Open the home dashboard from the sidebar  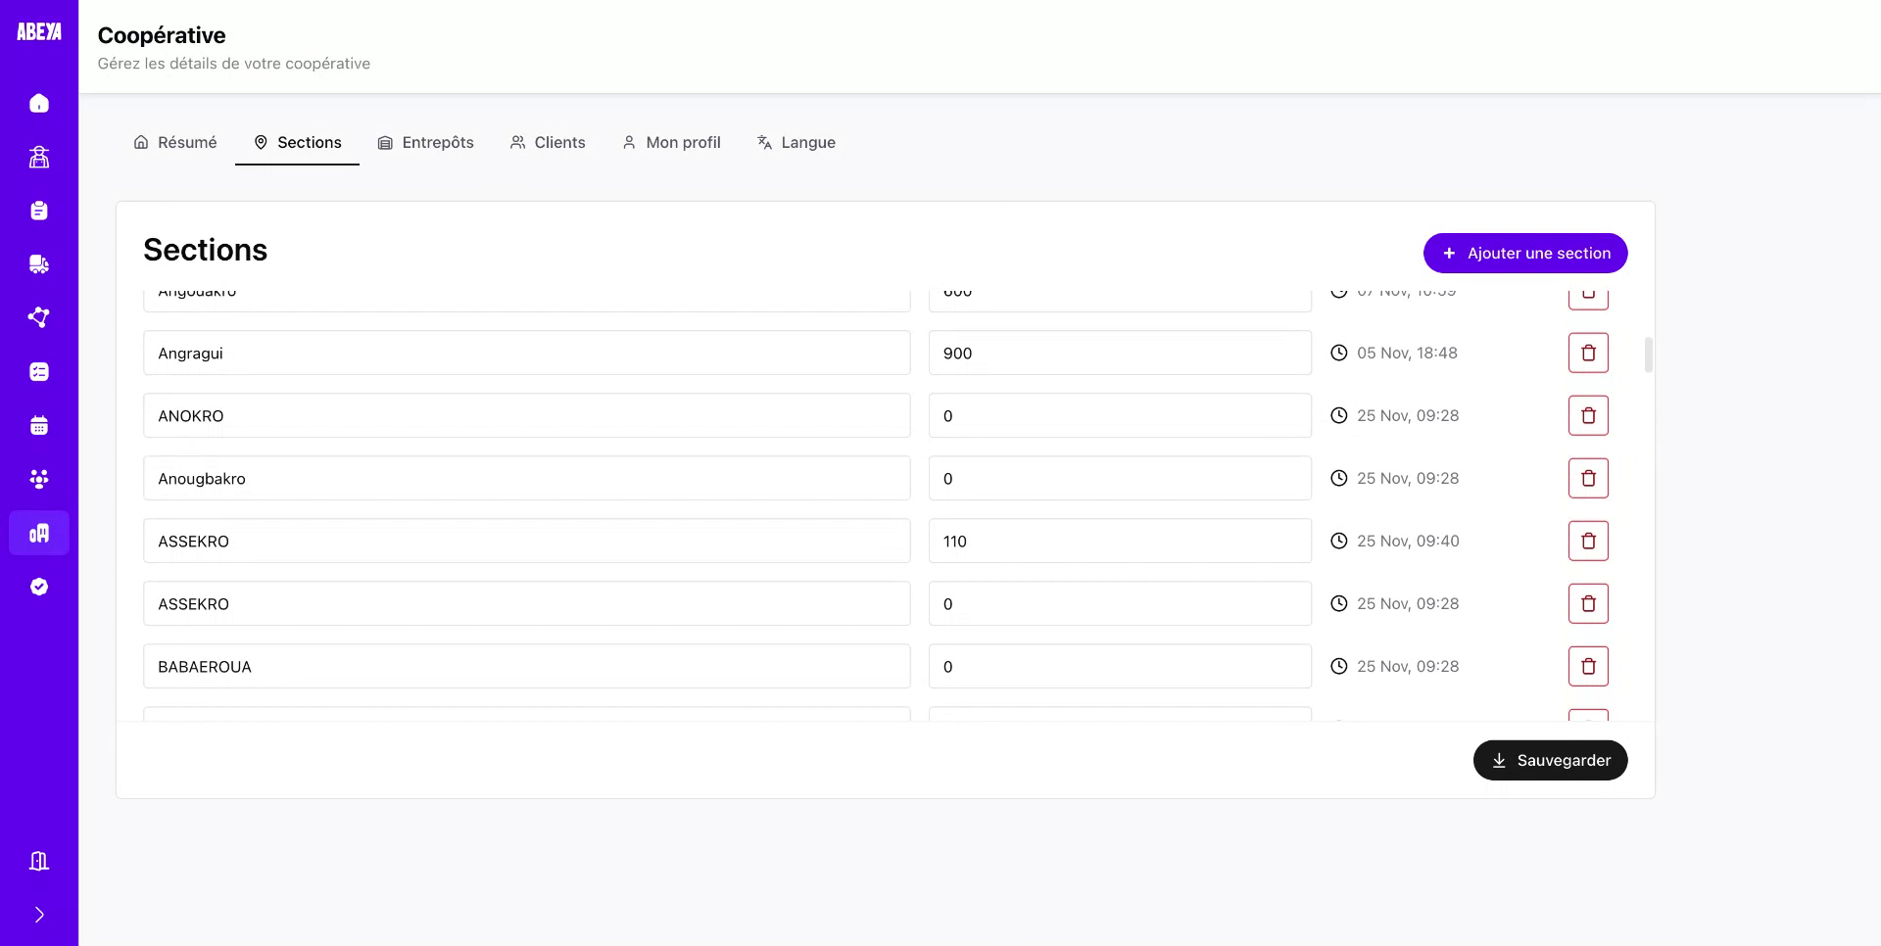click(38, 103)
